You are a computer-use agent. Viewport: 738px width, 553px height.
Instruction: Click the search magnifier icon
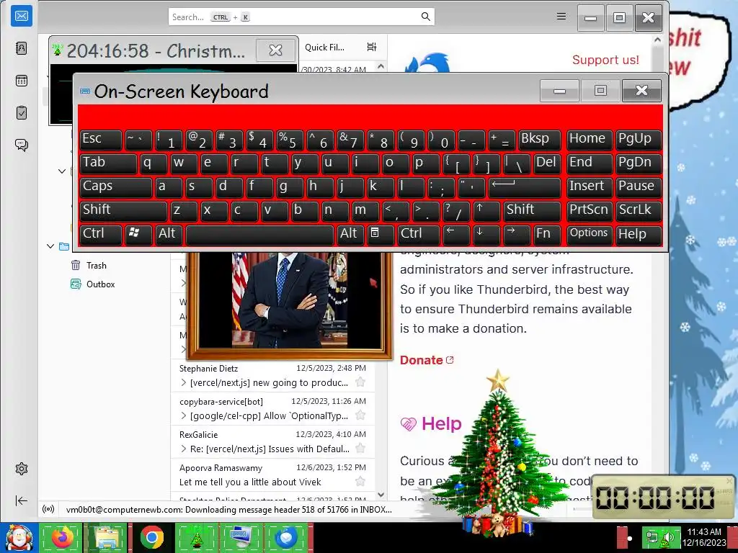pyautogui.click(x=425, y=17)
